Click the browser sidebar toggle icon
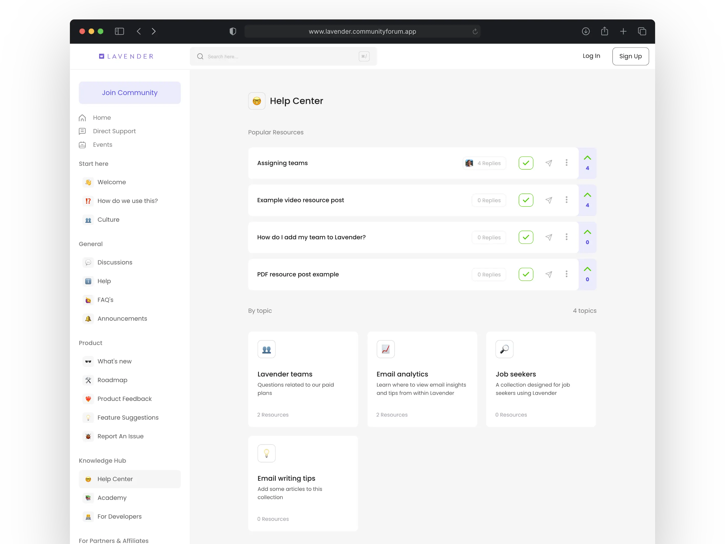This screenshot has height=544, width=725. tap(119, 31)
